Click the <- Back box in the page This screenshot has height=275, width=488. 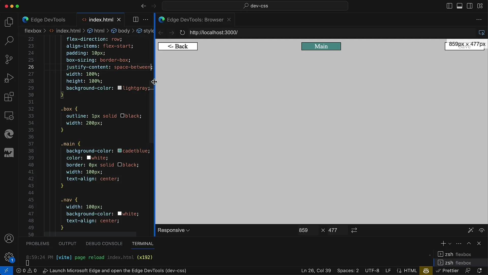coord(178,46)
